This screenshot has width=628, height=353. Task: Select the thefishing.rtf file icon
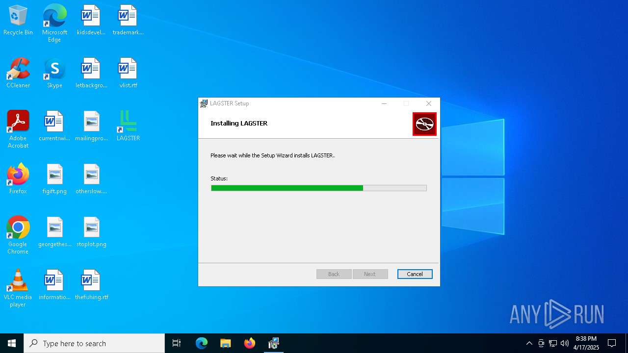(x=91, y=285)
